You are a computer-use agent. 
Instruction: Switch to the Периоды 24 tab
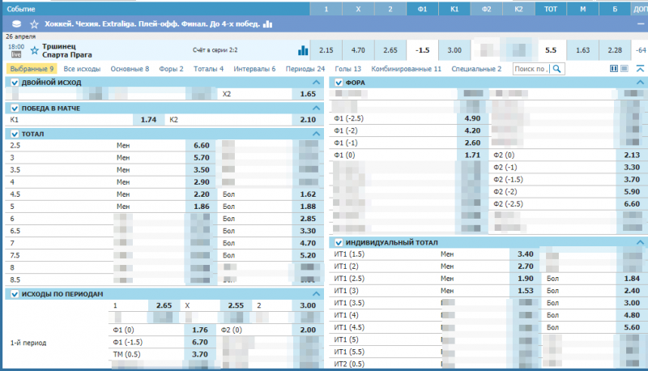coord(306,70)
